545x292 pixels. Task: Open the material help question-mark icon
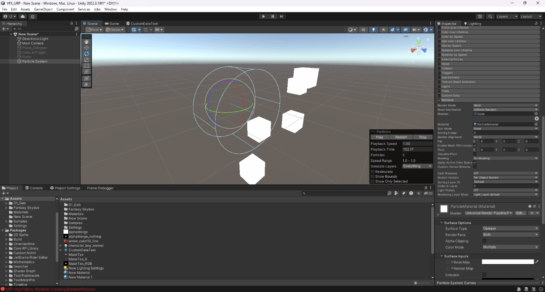[530, 207]
